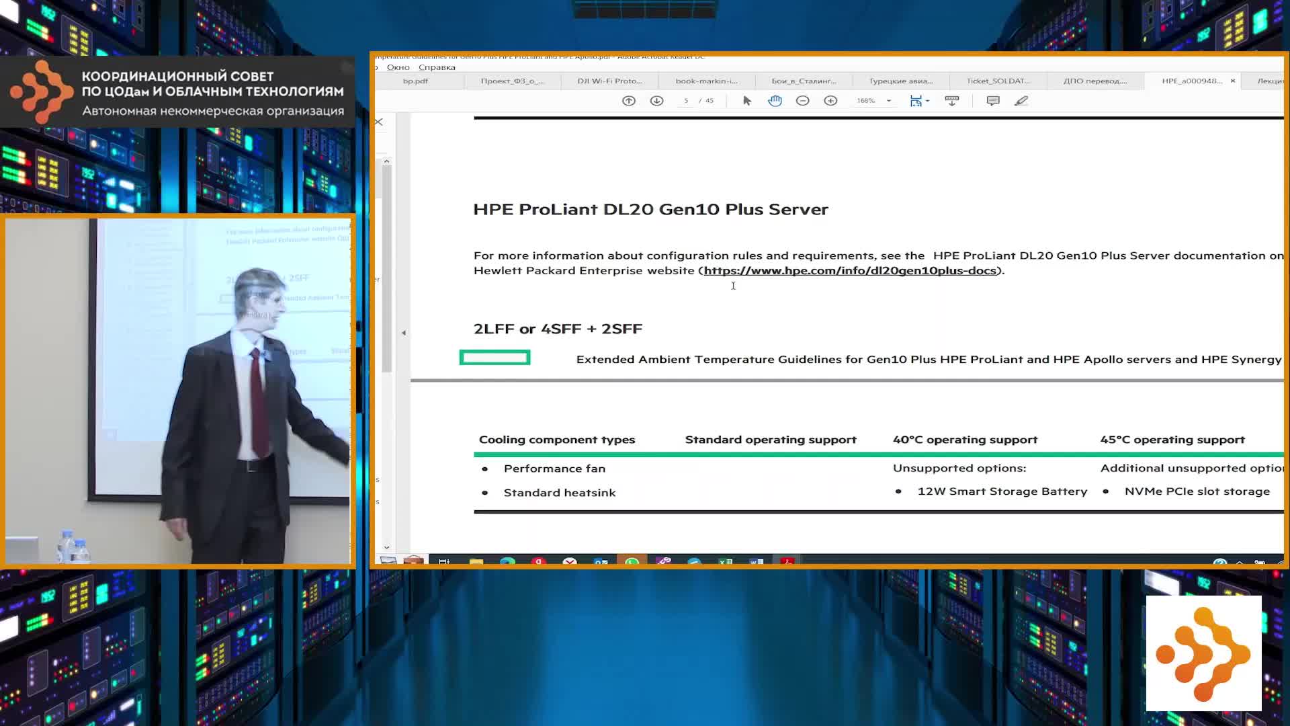Viewport: 1290px width, 726px height.
Task: Click the HPE ProLiant DL20 Gen10 Plus Server heading
Action: coord(650,209)
